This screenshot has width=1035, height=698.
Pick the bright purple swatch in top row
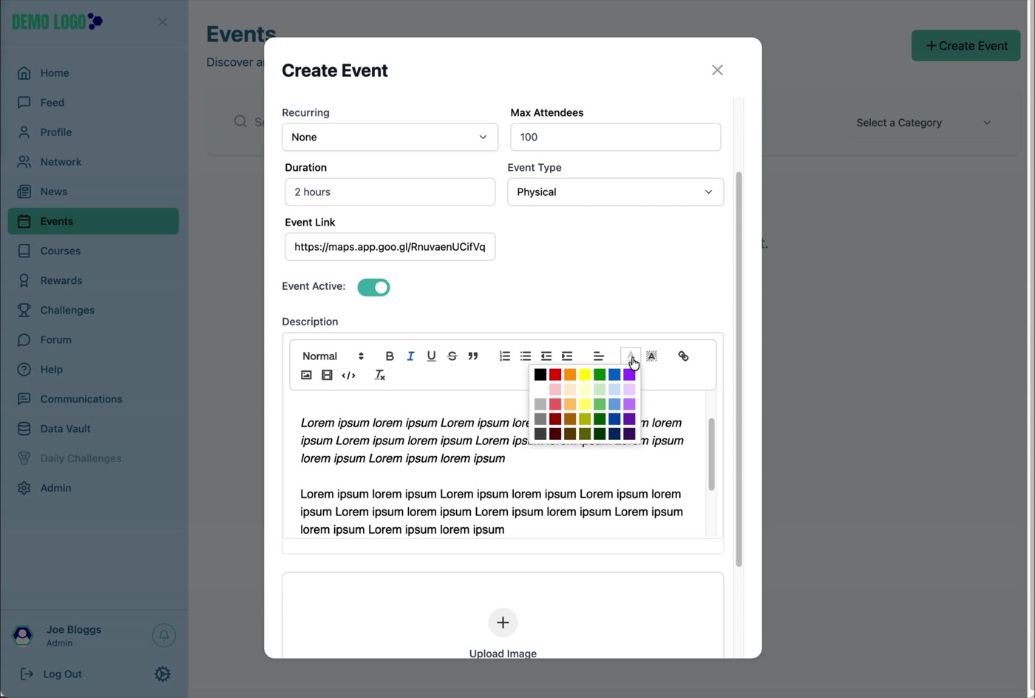[x=629, y=375]
